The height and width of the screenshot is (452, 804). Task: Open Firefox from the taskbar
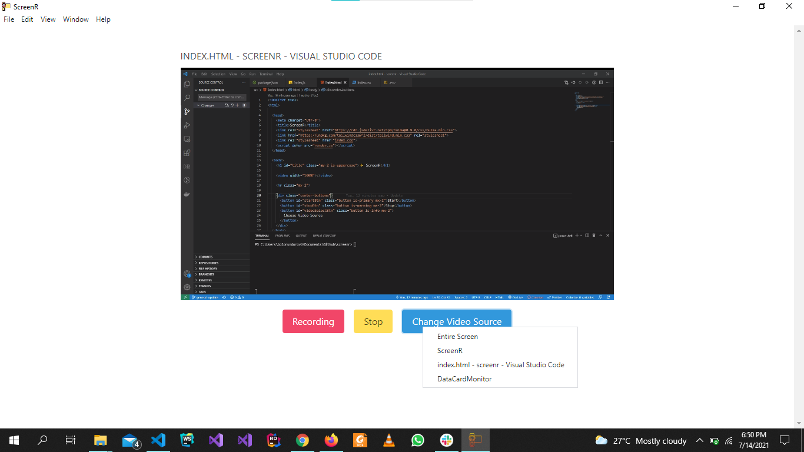pos(331,440)
